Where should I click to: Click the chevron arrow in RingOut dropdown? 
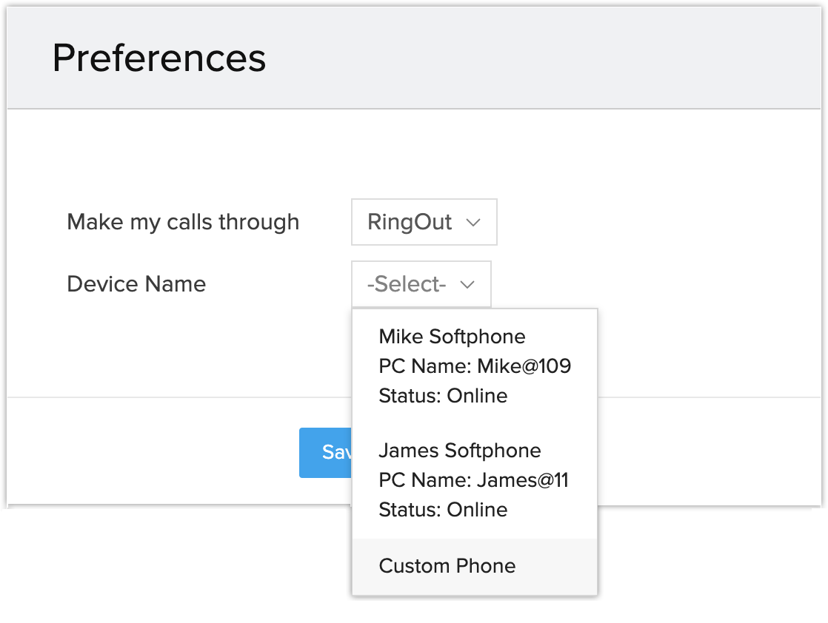[x=473, y=223]
